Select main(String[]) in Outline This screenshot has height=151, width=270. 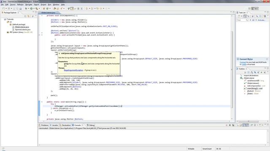pyautogui.click(x=255, y=89)
